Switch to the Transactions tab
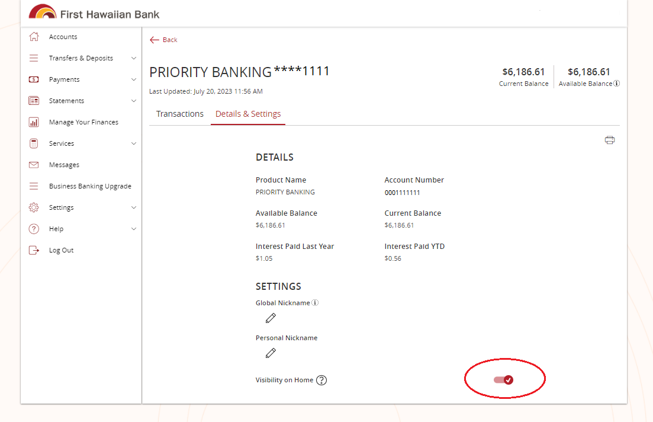The image size is (653, 422). pos(180,114)
